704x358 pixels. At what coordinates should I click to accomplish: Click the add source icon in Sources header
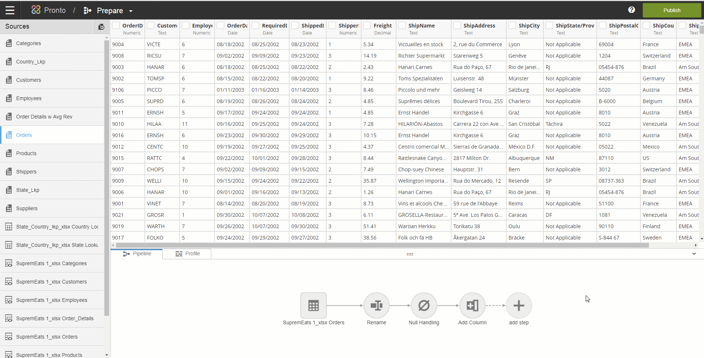[101, 26]
